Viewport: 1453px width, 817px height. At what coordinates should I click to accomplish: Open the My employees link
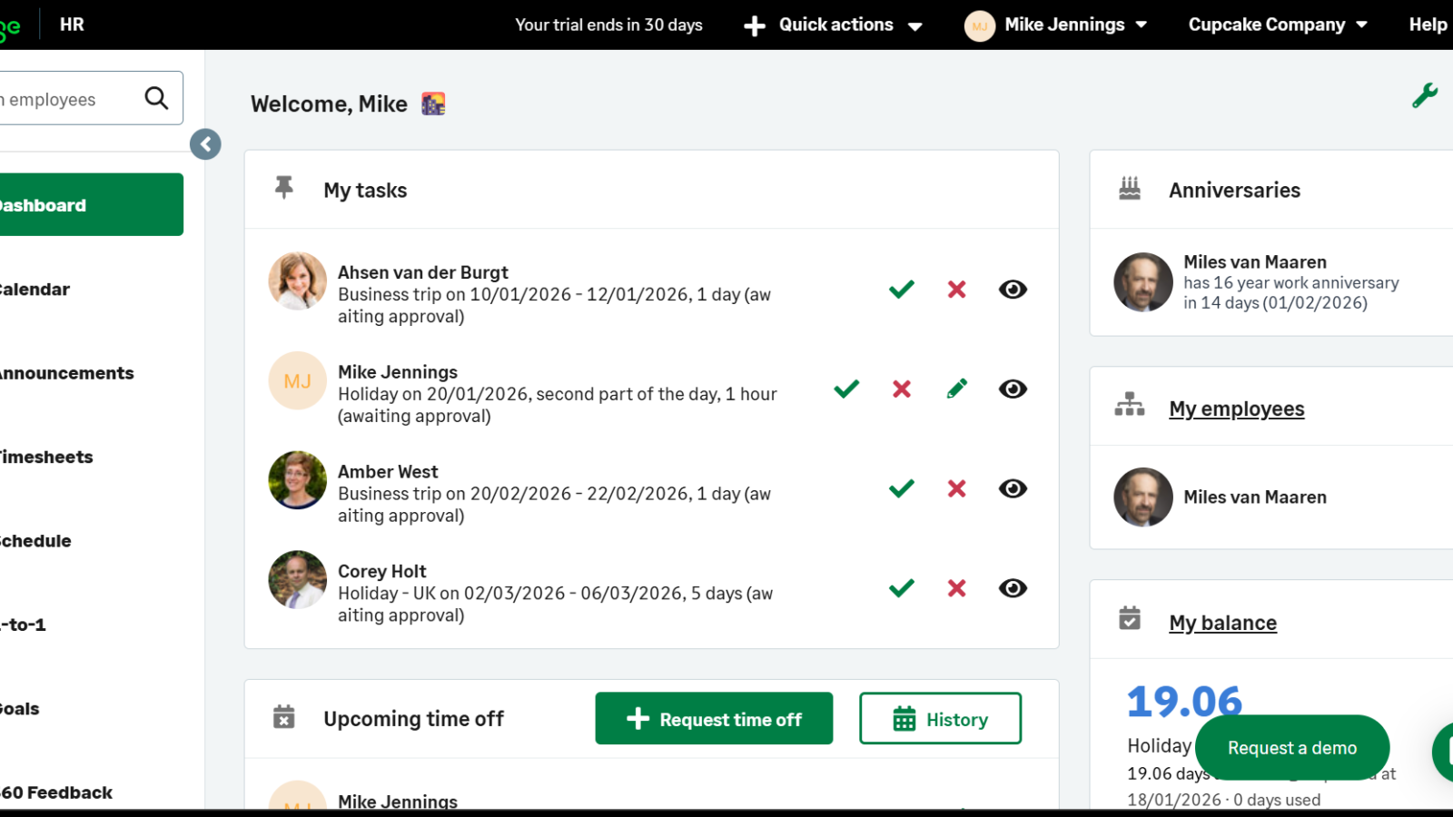tap(1236, 409)
